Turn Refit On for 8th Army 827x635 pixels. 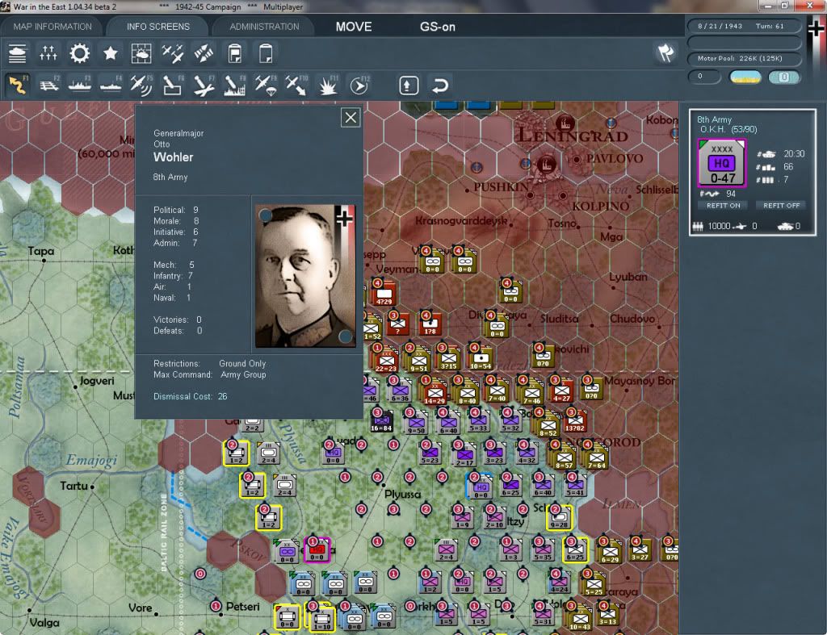pyautogui.click(x=723, y=206)
